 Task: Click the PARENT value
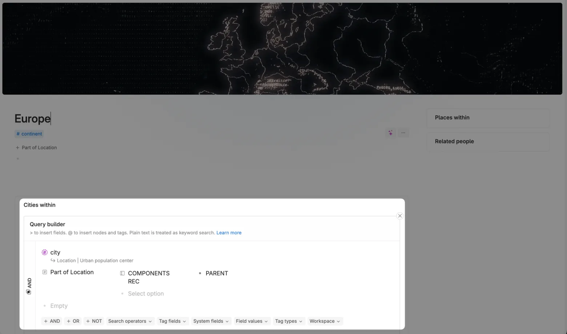pyautogui.click(x=217, y=273)
